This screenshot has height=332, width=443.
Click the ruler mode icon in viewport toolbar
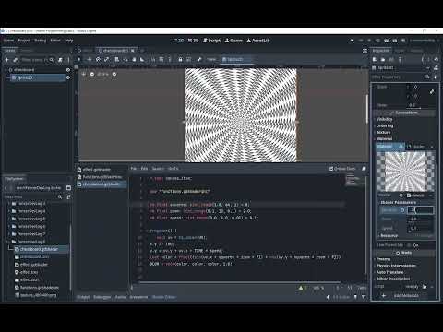point(142,60)
